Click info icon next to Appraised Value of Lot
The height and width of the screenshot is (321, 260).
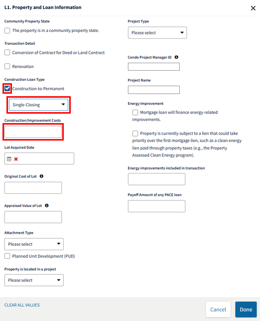click(47, 205)
